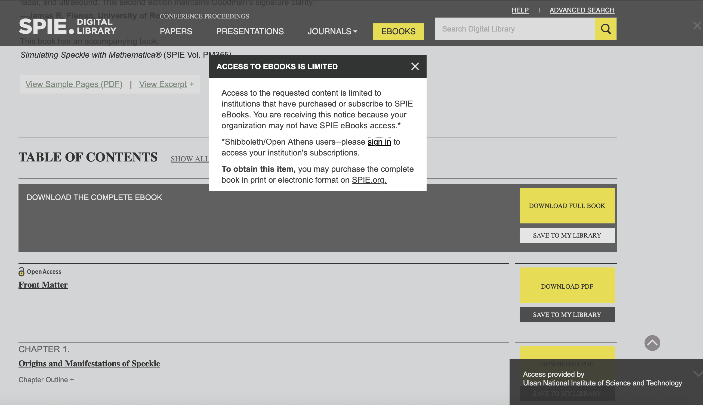This screenshot has width=703, height=405.
Task: Expand the Chapter Outline for Chapter 1
Action: point(46,380)
